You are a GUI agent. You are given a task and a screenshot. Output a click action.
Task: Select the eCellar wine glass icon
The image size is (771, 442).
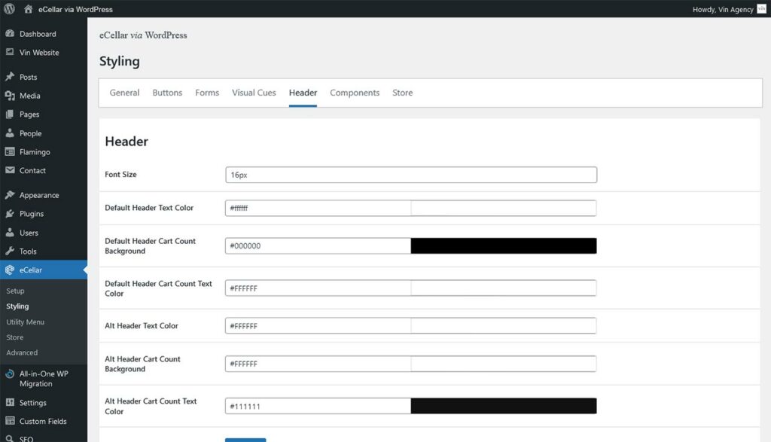pyautogui.click(x=11, y=270)
